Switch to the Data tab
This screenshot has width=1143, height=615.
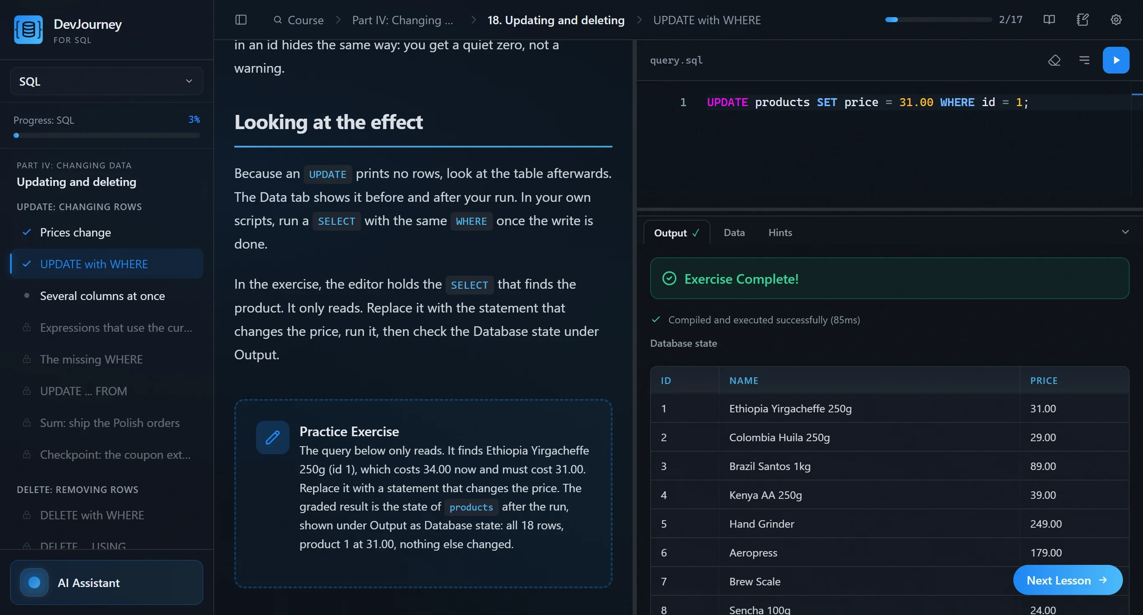[734, 233]
